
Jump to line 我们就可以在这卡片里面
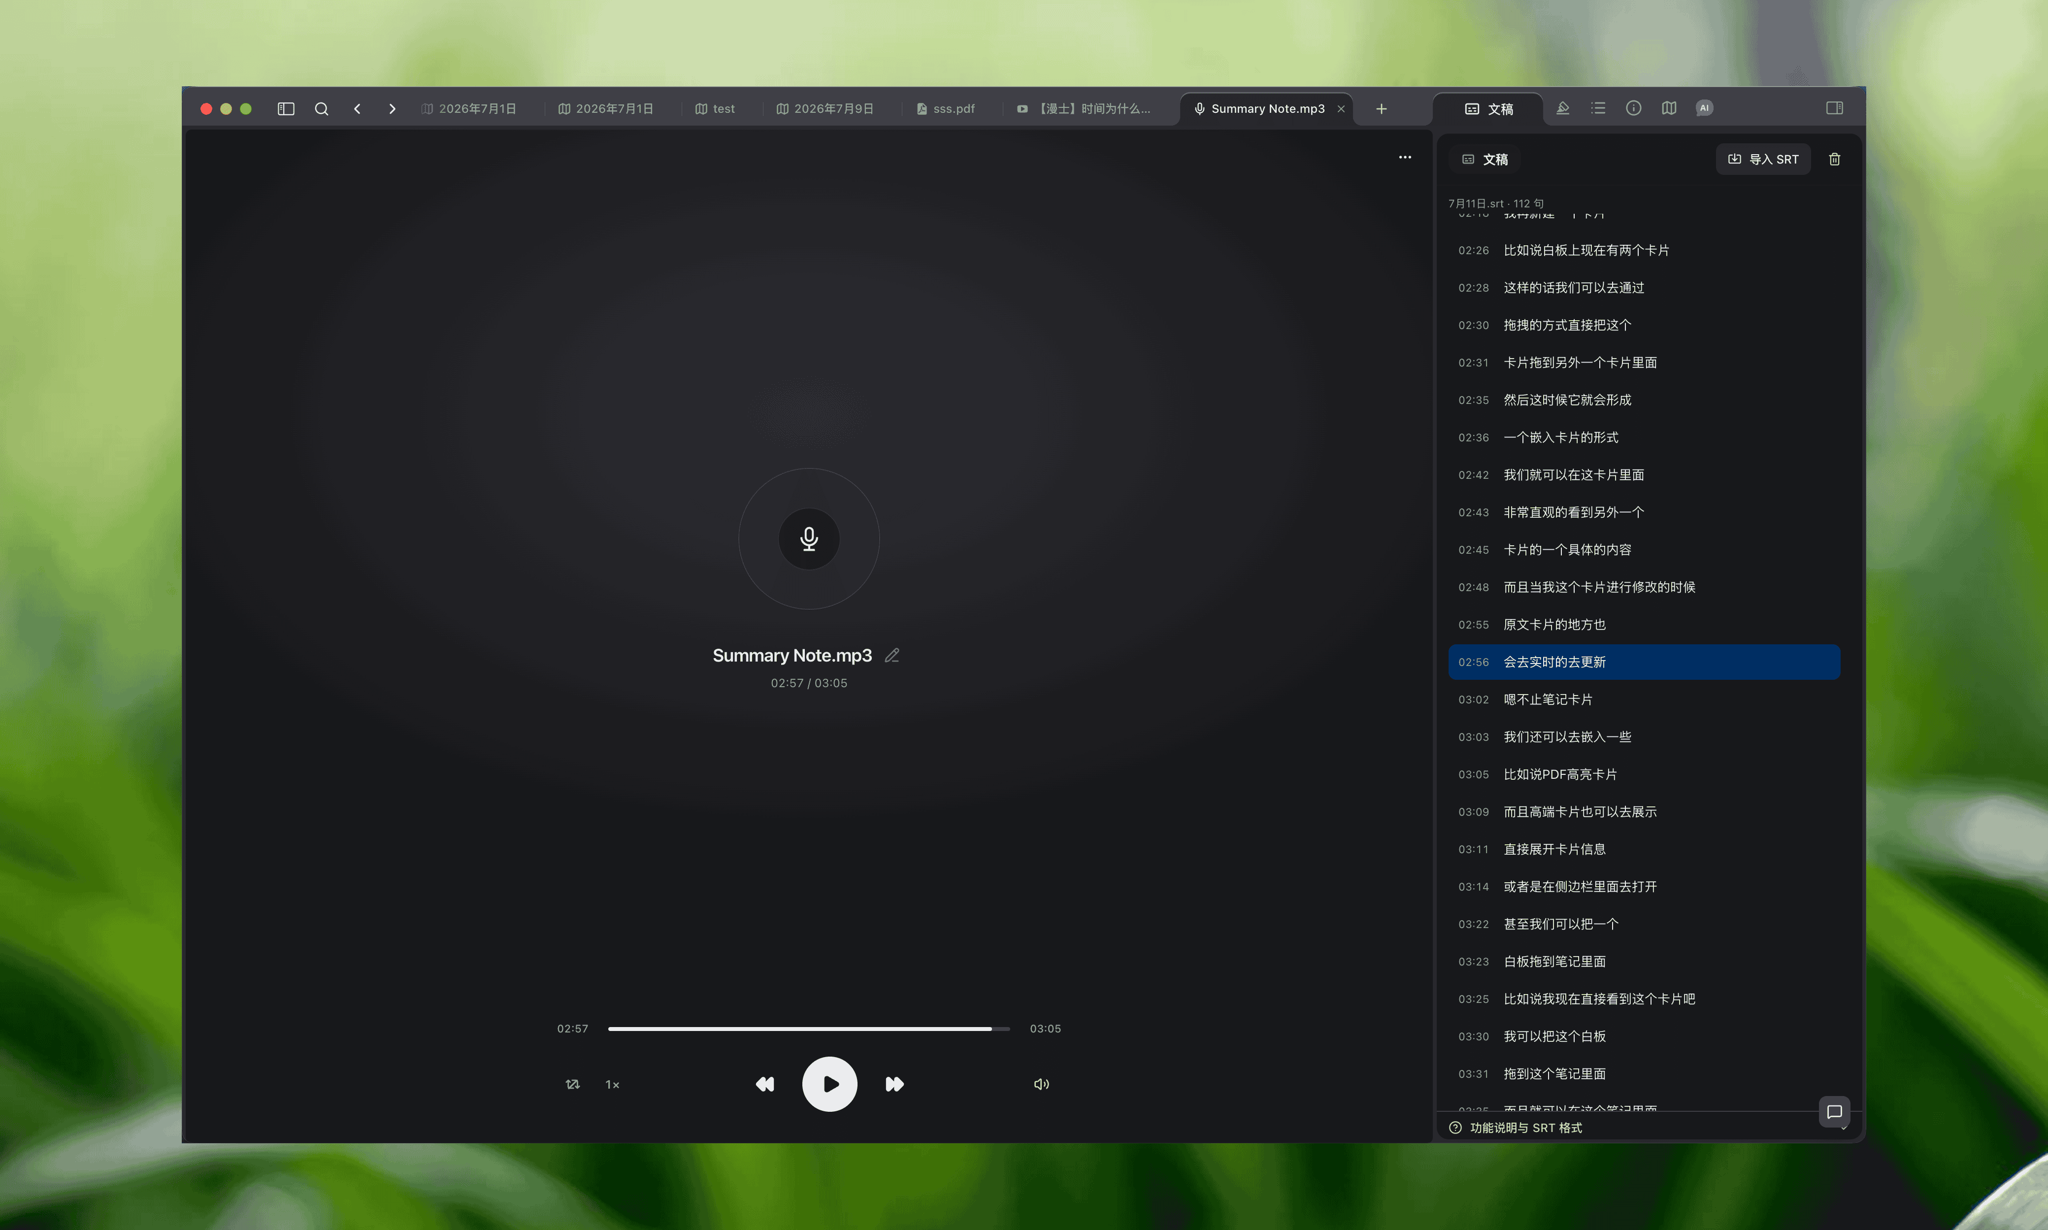pos(1645,475)
